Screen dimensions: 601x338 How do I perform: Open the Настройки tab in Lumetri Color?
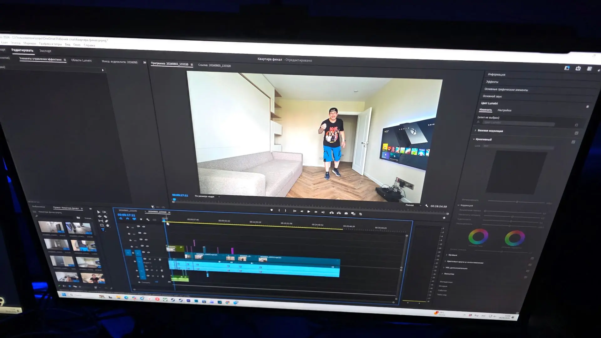(x=504, y=110)
